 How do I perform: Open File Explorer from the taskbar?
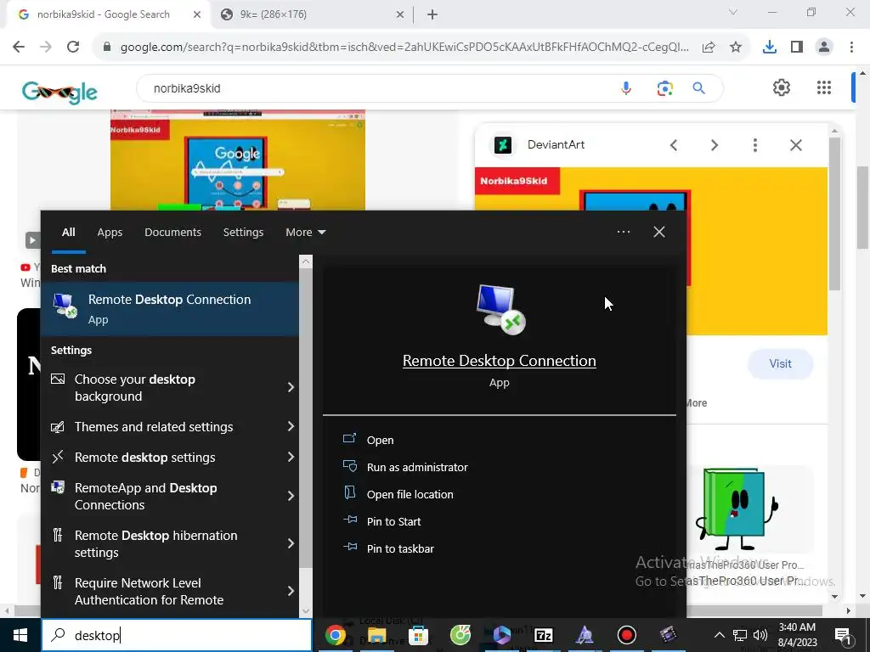pos(376,635)
